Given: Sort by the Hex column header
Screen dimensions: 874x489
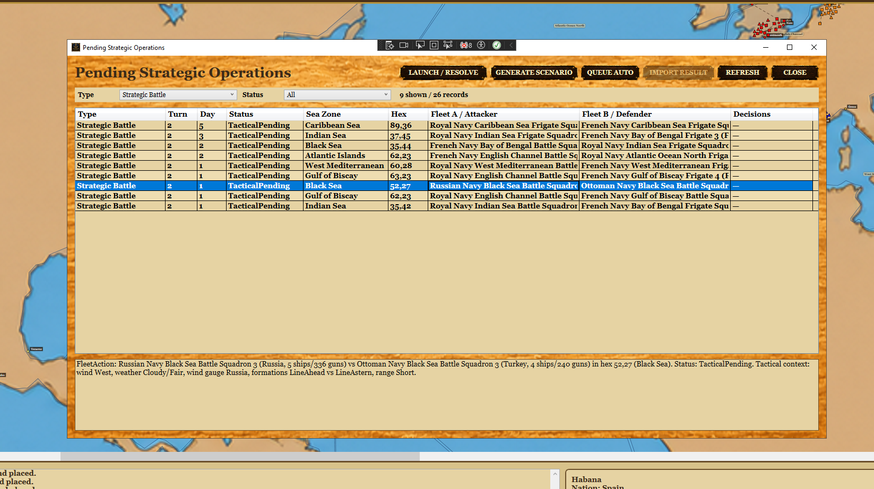Looking at the screenshot, I should (x=408, y=114).
